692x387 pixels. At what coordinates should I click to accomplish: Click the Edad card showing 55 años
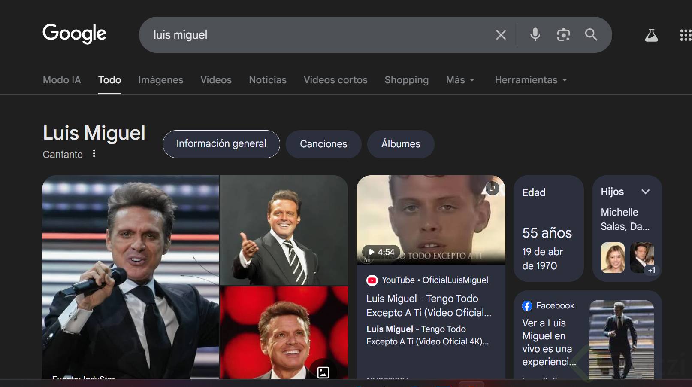pos(549,229)
